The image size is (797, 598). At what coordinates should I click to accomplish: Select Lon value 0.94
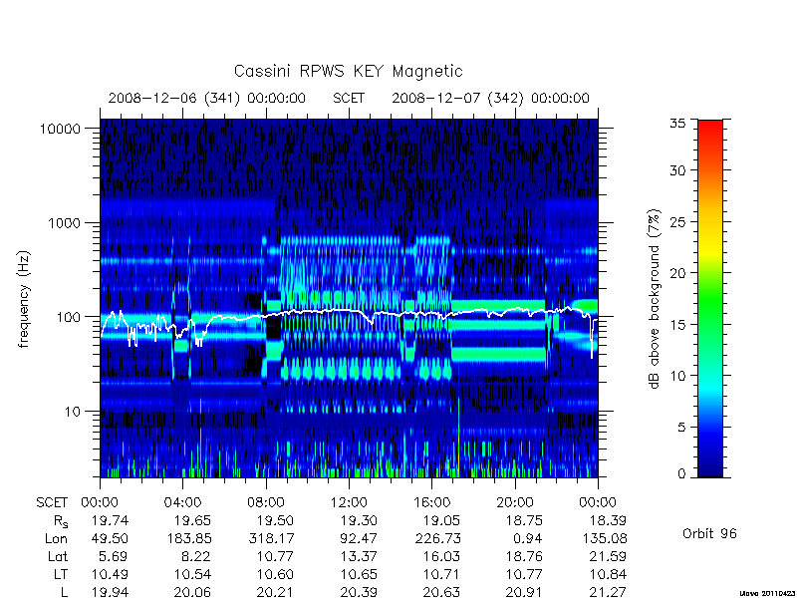pos(528,538)
